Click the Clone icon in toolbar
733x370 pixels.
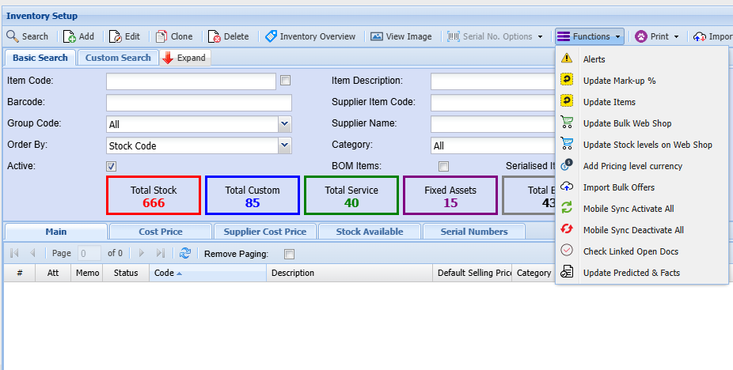161,36
